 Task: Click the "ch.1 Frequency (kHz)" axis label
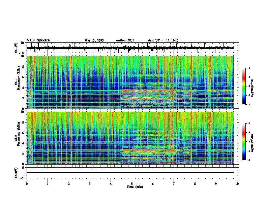coord(18,78)
